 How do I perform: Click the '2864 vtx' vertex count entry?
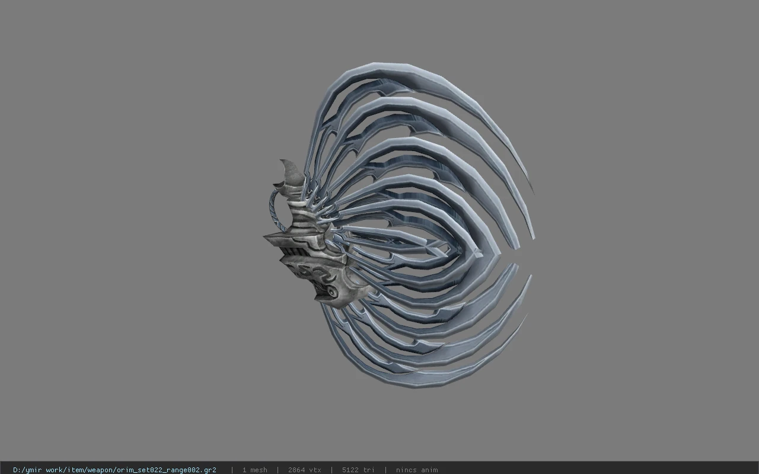tap(305, 470)
